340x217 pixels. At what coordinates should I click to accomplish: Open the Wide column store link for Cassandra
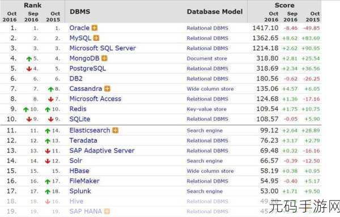pos(210,89)
